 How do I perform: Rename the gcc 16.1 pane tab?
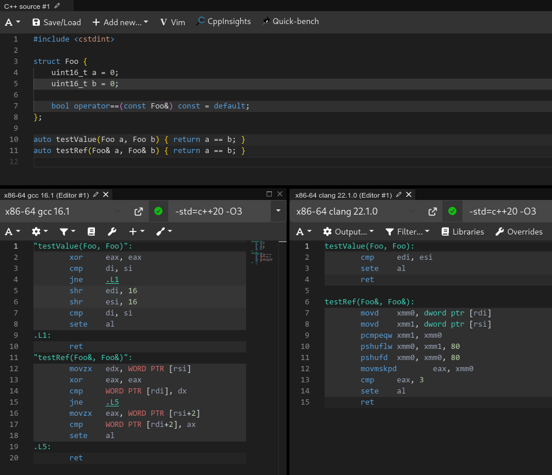point(96,195)
